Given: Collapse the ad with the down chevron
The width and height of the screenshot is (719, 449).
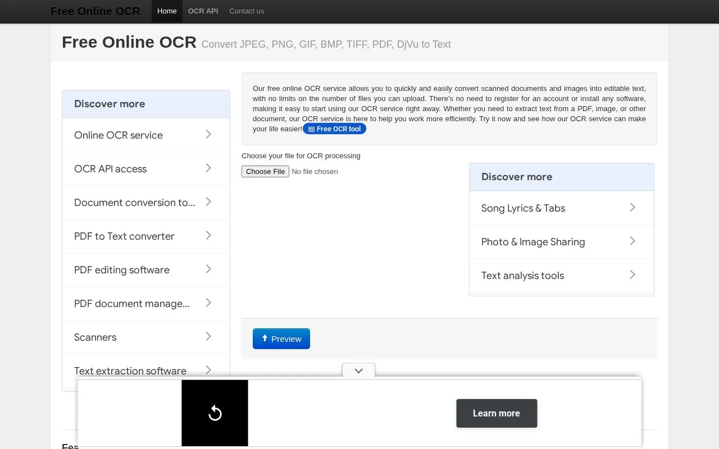Looking at the screenshot, I should click(x=358, y=370).
